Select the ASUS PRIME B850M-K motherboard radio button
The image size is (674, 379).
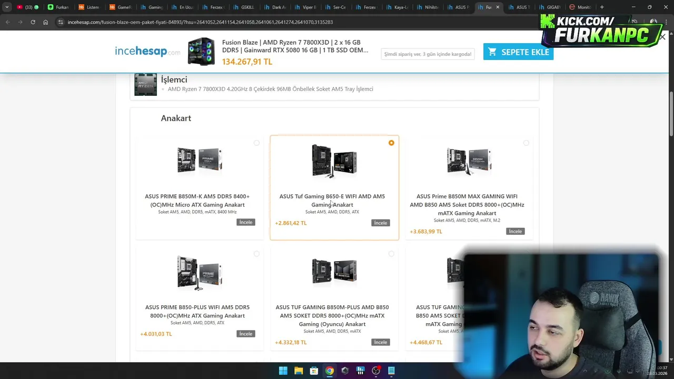pos(256,143)
